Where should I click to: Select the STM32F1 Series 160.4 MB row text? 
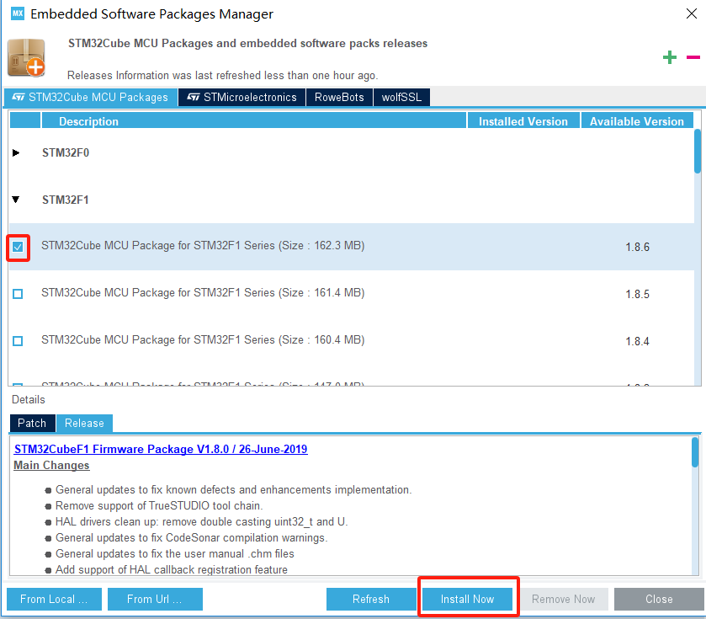(203, 339)
